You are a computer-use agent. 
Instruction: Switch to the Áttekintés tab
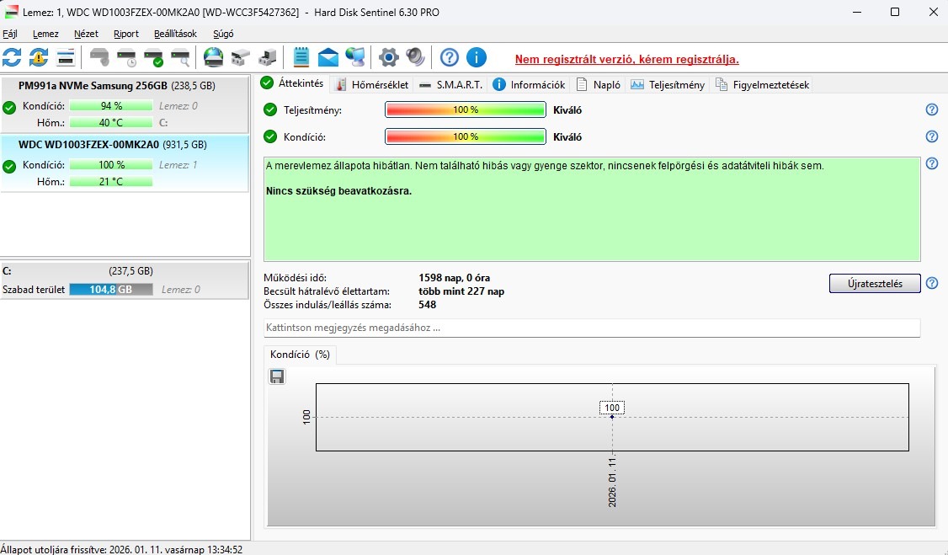pyautogui.click(x=294, y=83)
